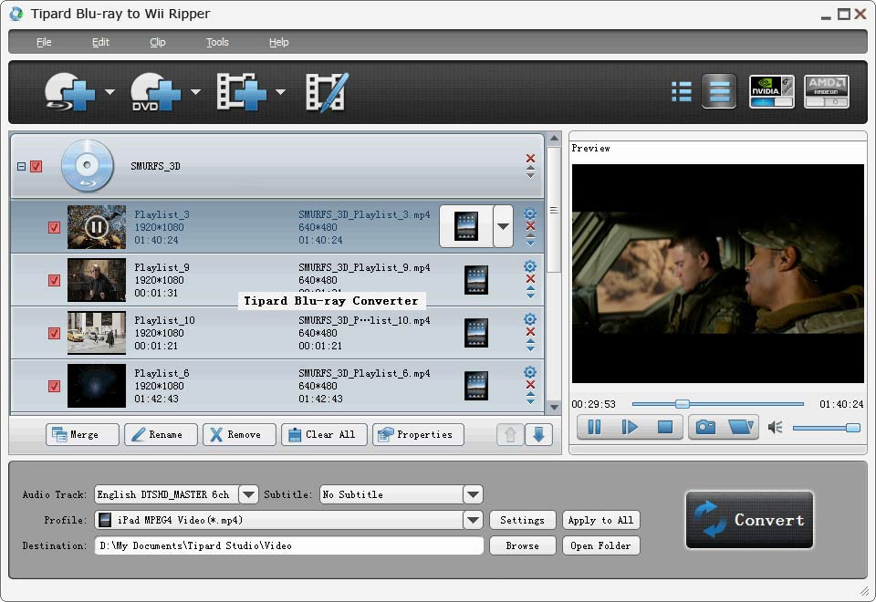Click the Add Video file icon
Screen dimensions: 876x602
click(x=241, y=91)
